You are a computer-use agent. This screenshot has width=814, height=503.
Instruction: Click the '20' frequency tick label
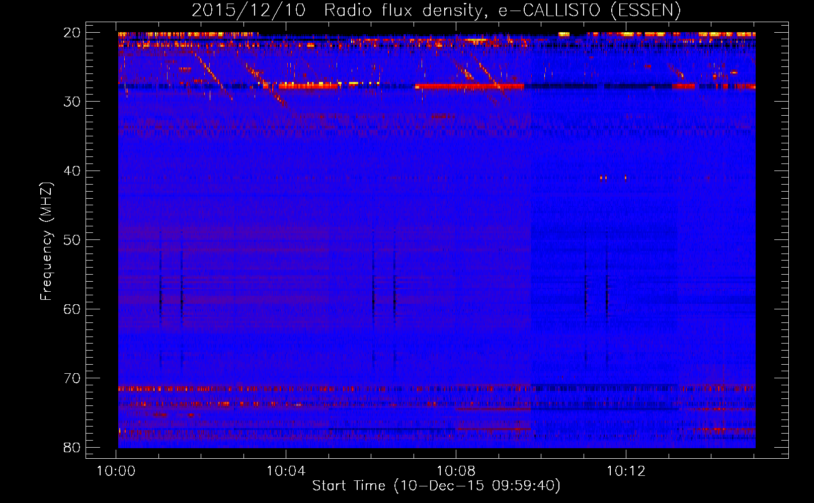[x=72, y=33]
